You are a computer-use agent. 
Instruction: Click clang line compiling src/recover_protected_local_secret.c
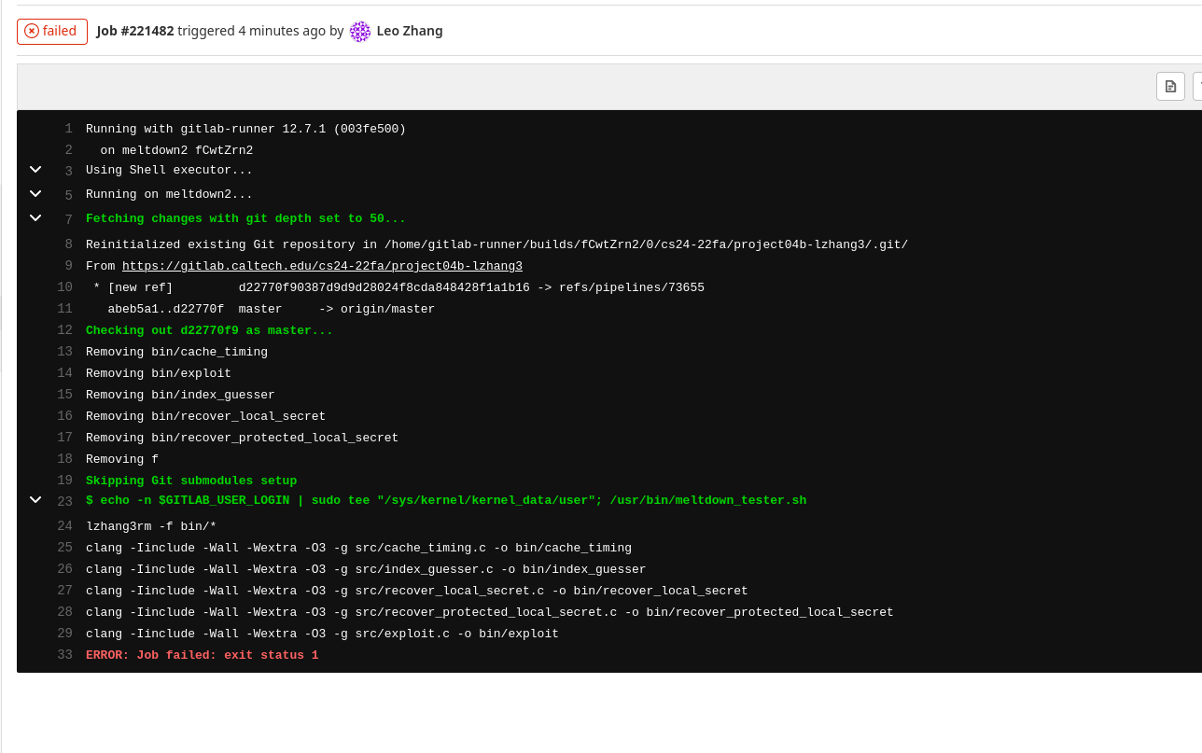490,612
